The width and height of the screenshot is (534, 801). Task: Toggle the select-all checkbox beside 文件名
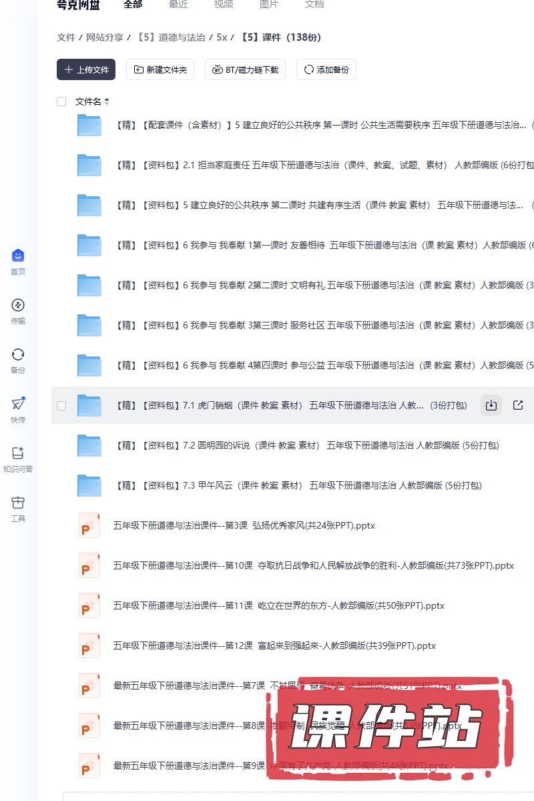(x=61, y=101)
